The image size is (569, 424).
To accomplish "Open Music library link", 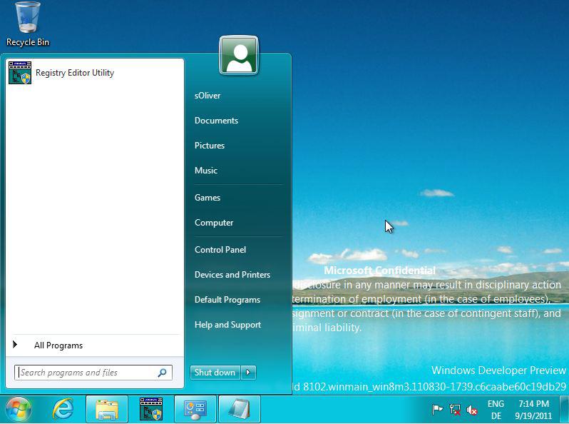I will tap(206, 171).
